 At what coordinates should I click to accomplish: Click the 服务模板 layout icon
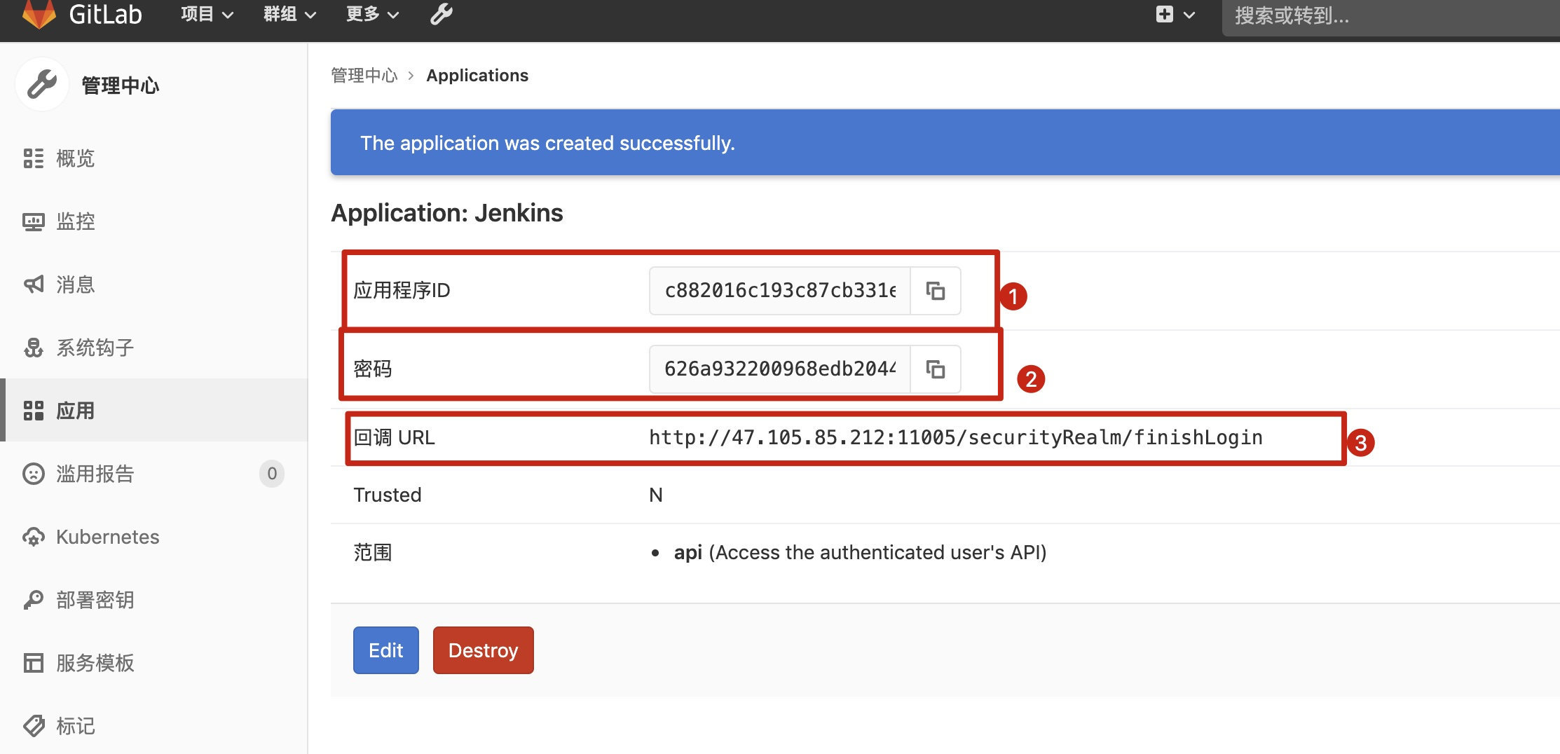[x=33, y=663]
